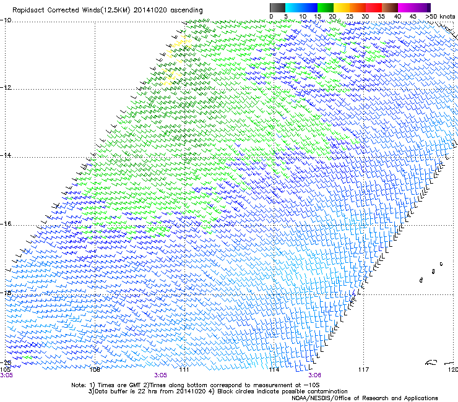
Task: Click the purple '3:05' label beneath longitude 105
Action: click(x=6, y=375)
